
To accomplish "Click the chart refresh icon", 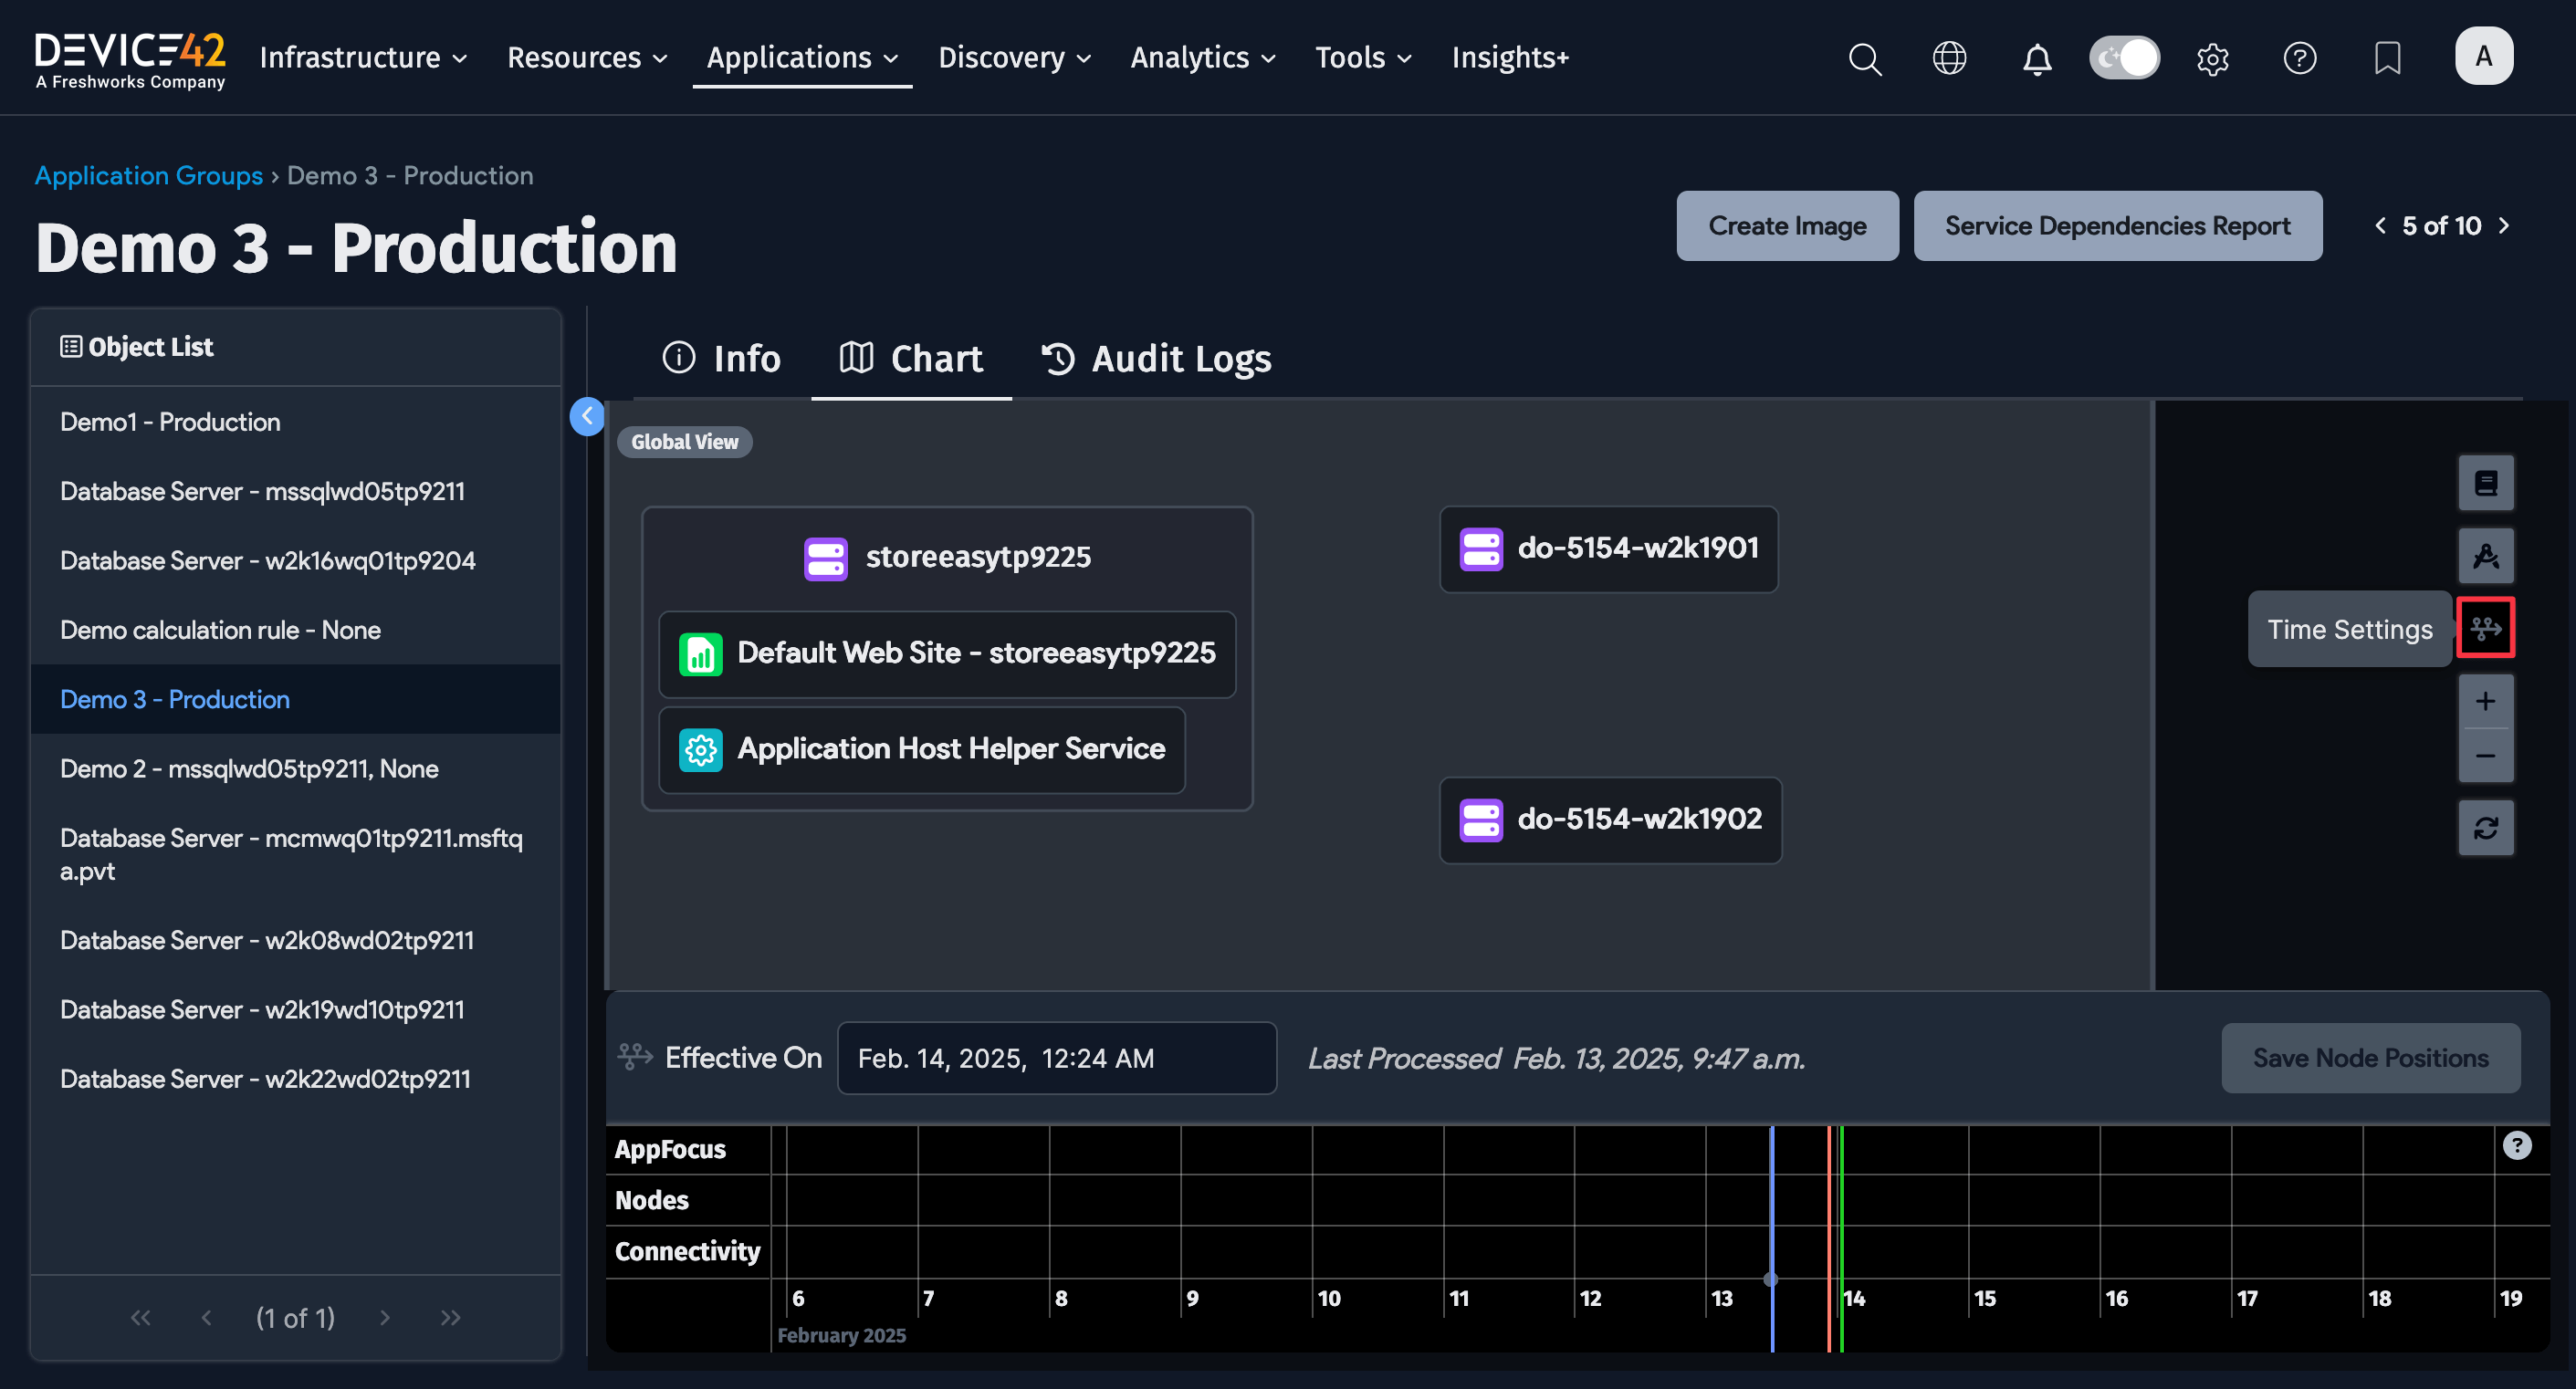I will [x=2485, y=827].
